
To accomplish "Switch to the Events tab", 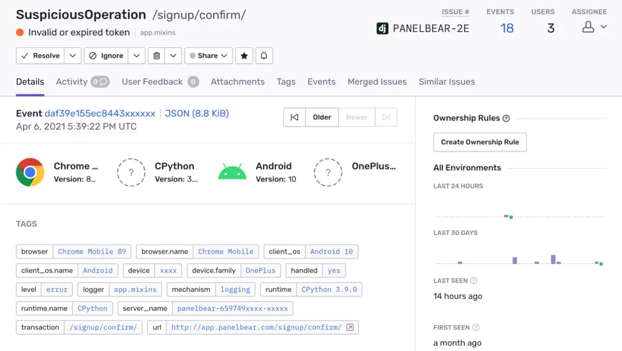I will tap(321, 82).
